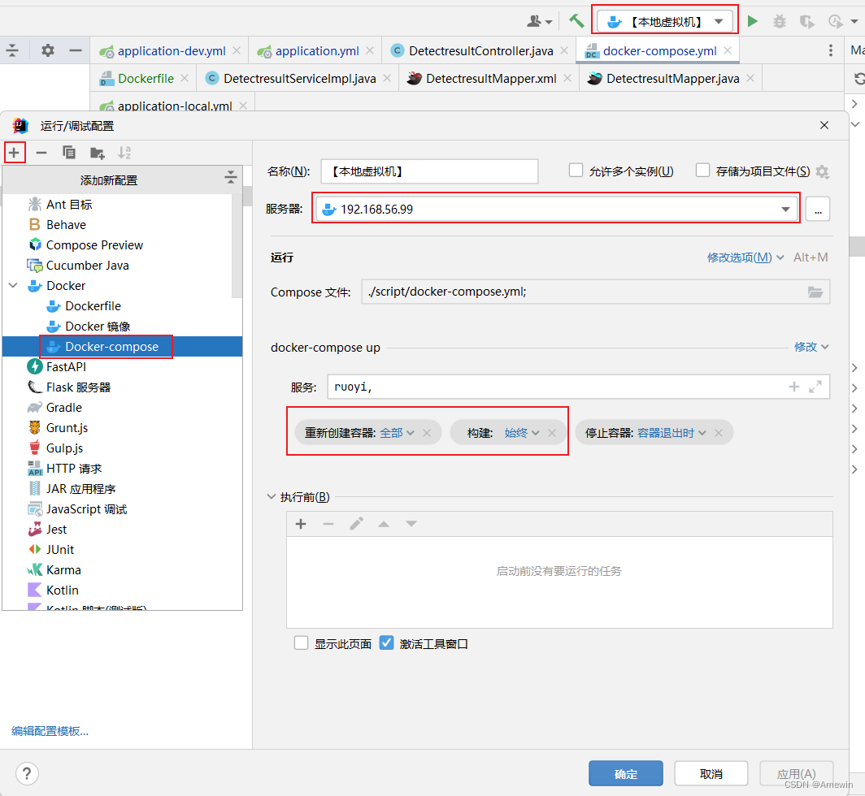The height and width of the screenshot is (796, 865).
Task: Open the 服务器 dropdown showing 192.168.56.99
Action: [x=785, y=209]
